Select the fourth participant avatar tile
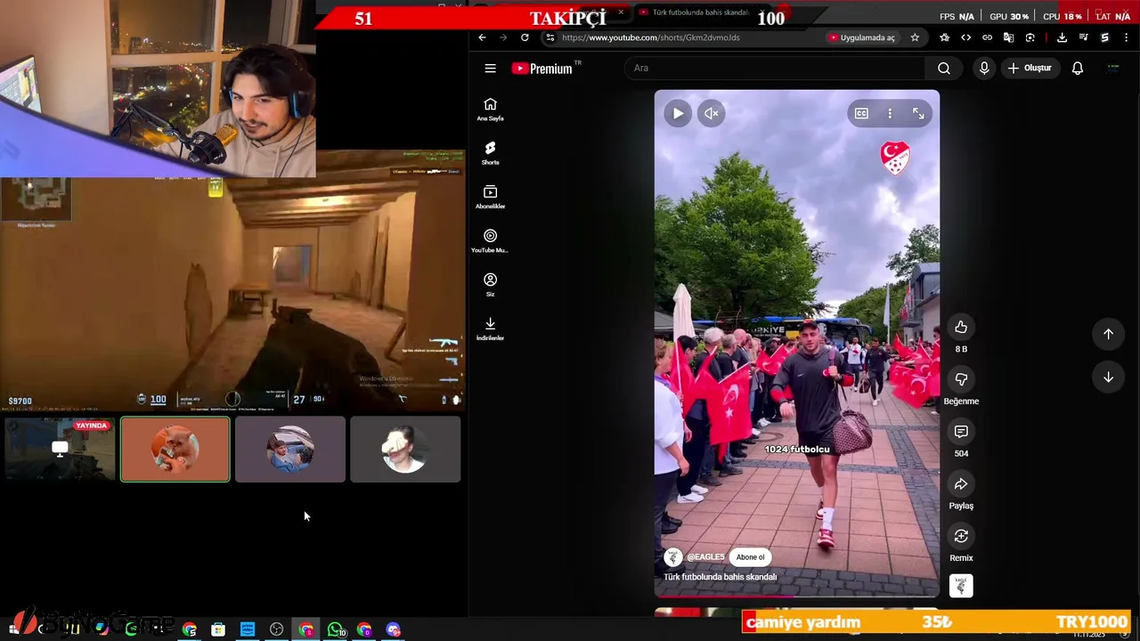This screenshot has width=1140, height=641. 405,450
